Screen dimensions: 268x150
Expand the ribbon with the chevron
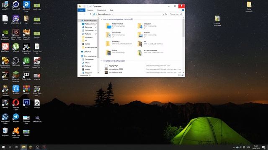[180, 10]
